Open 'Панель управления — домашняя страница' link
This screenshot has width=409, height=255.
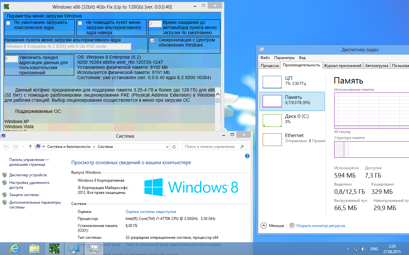(x=29, y=162)
